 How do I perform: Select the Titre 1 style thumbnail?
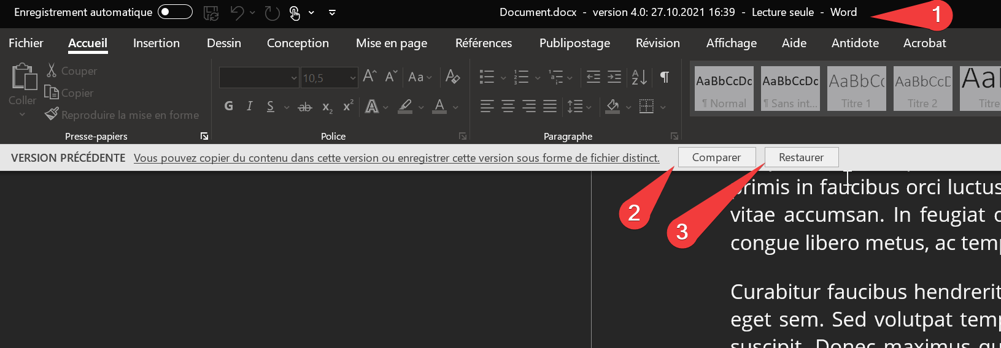[x=856, y=88]
